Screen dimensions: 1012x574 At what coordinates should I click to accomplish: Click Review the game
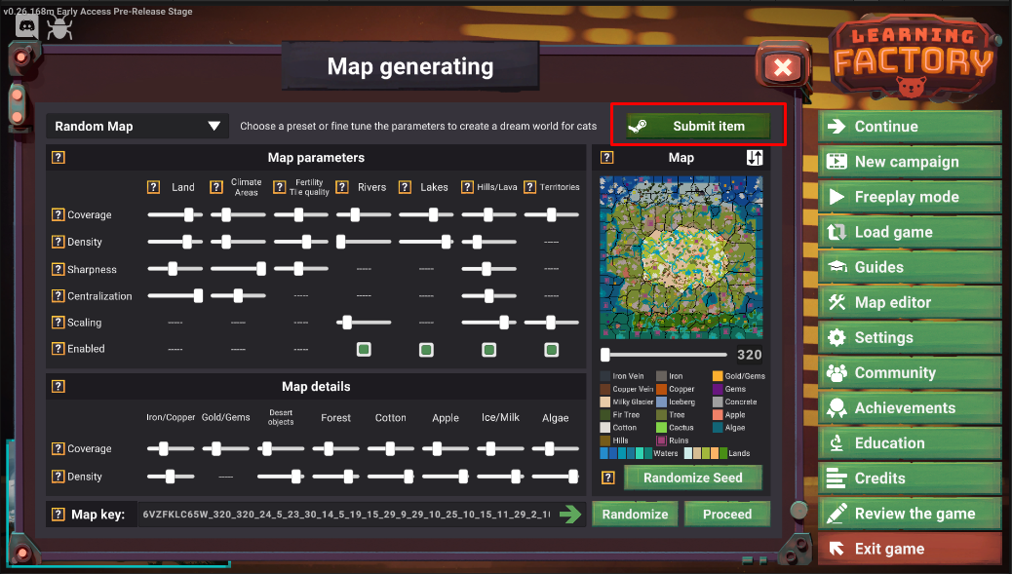click(x=910, y=514)
